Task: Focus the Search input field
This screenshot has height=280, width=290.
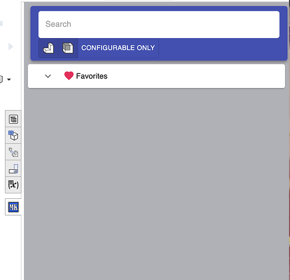Action: coord(159,25)
